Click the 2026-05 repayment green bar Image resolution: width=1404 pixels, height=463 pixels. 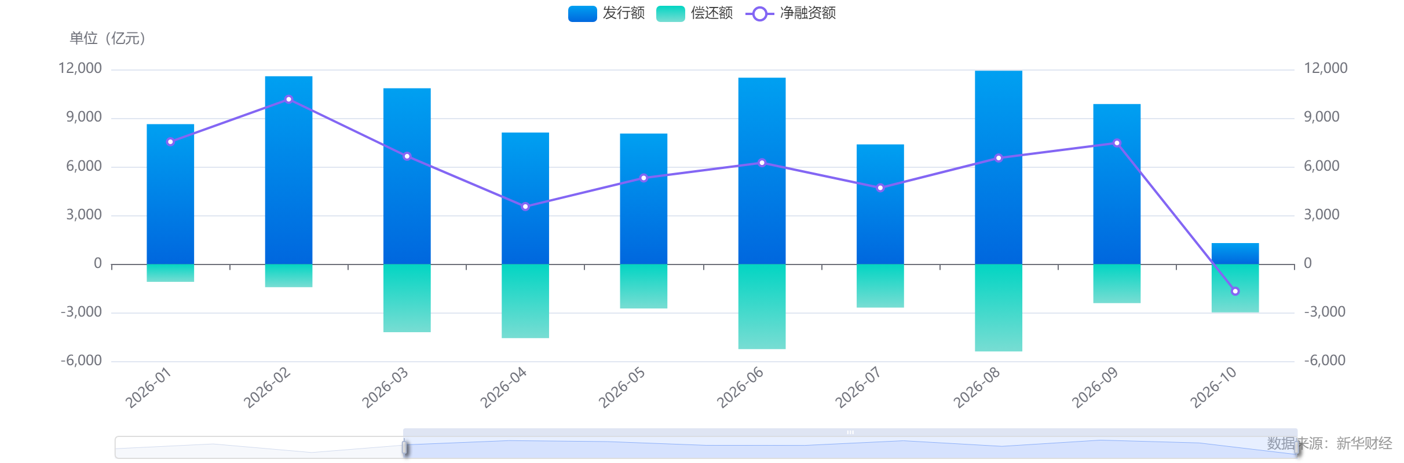[x=643, y=286]
